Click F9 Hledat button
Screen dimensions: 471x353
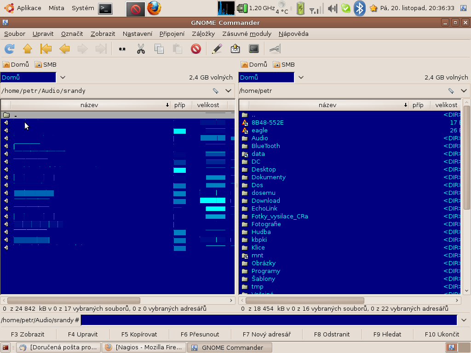point(387,335)
